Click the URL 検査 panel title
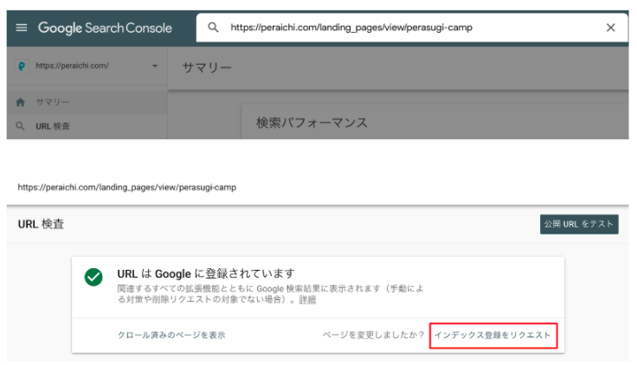 (41, 224)
